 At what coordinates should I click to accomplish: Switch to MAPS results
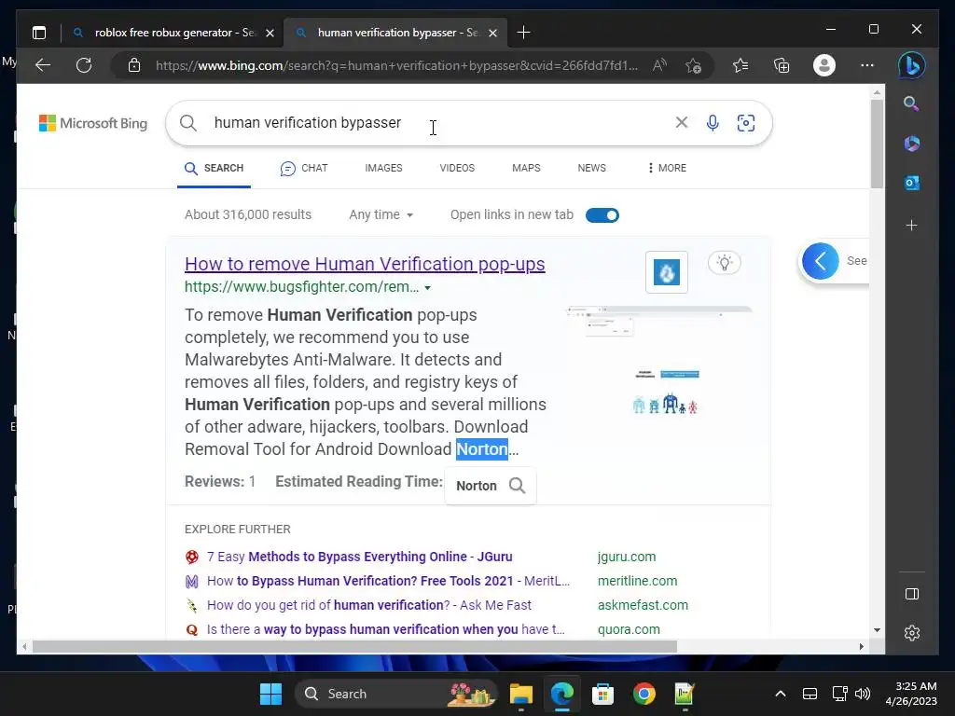point(526,168)
